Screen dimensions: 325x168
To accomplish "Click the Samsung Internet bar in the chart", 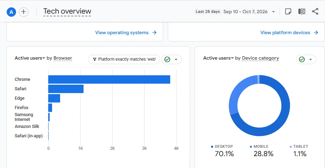I will coord(49,117).
